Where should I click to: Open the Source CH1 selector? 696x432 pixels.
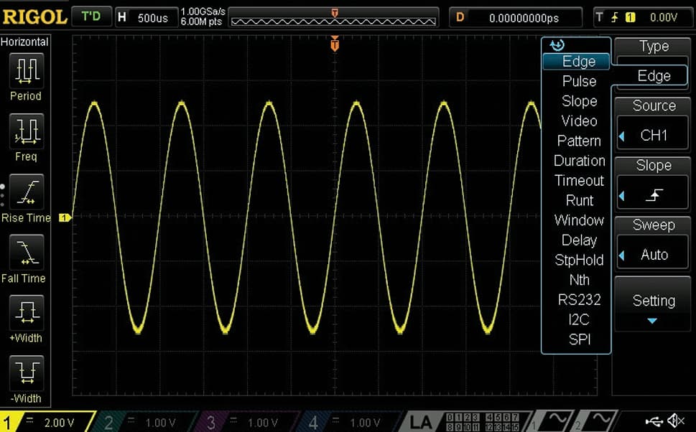pos(654,136)
